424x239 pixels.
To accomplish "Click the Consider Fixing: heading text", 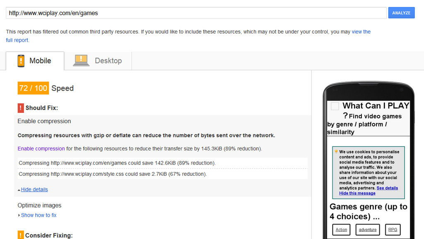I will 49,236.
